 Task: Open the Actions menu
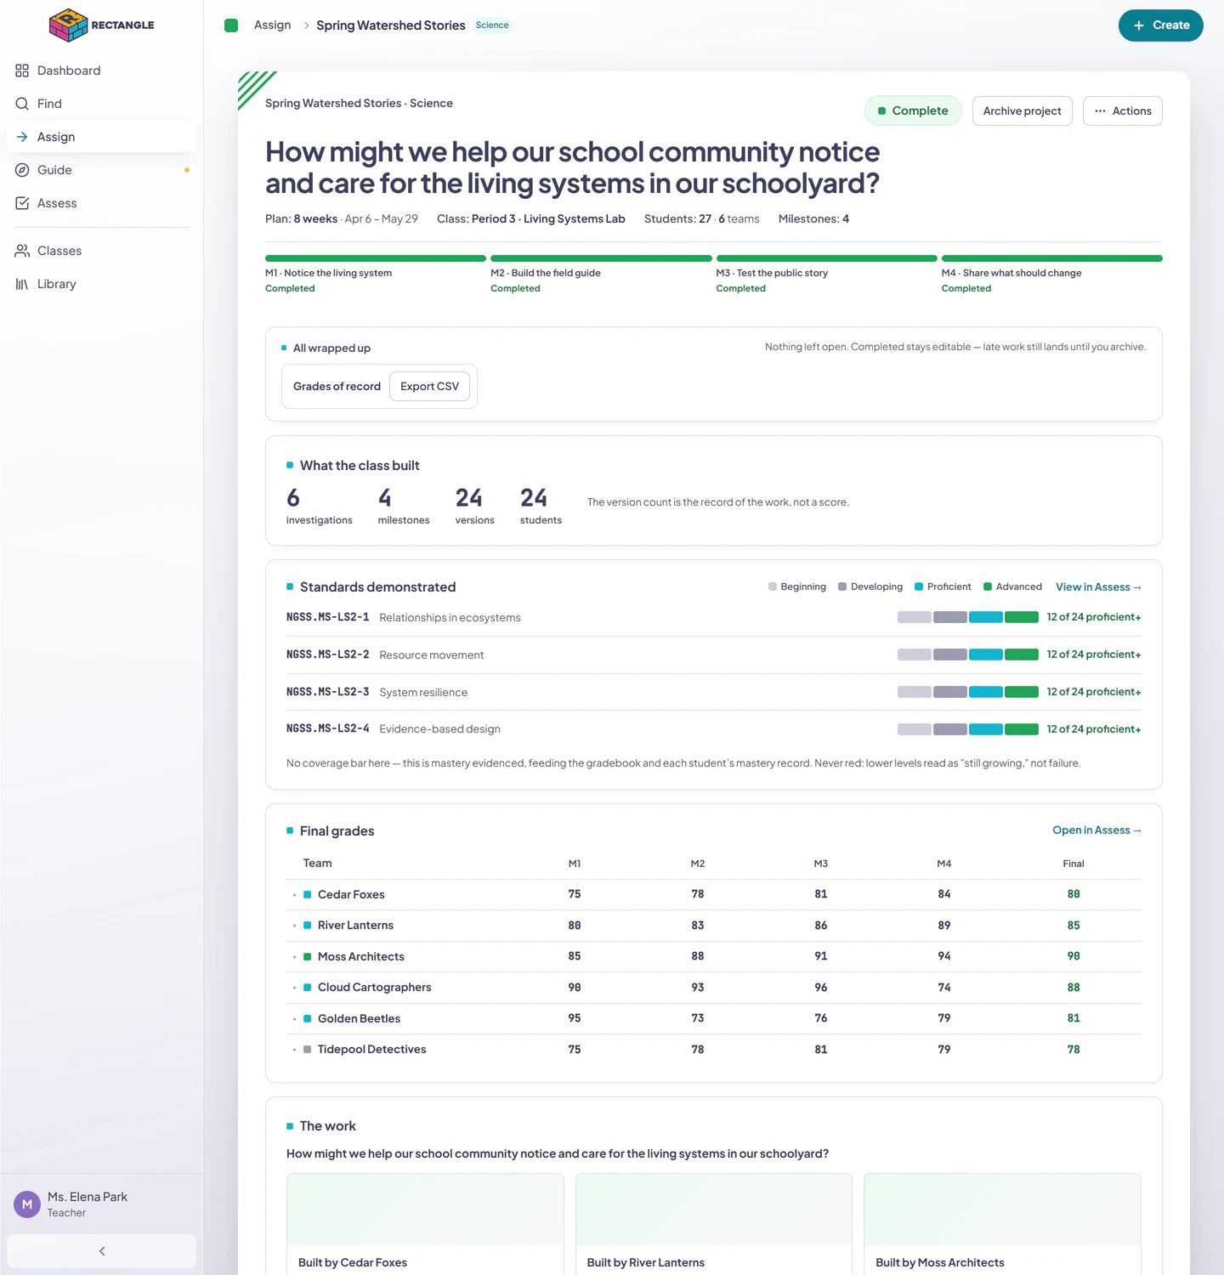[1122, 111]
